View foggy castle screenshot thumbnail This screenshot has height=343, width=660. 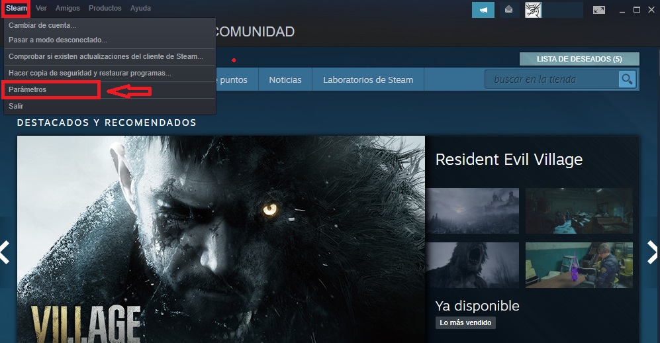[473, 211]
